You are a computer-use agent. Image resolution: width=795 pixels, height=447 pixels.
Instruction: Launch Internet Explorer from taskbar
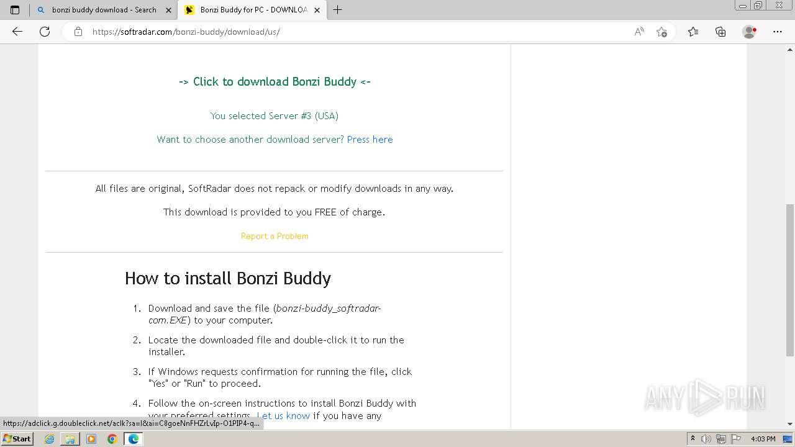pos(50,439)
